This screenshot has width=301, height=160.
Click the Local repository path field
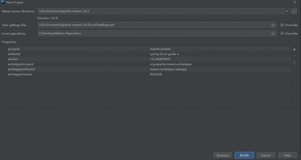[x=154, y=34]
